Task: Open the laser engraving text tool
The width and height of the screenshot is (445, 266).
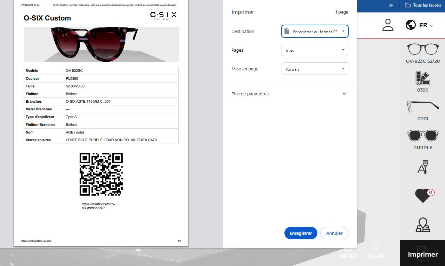Action: [x=423, y=167]
